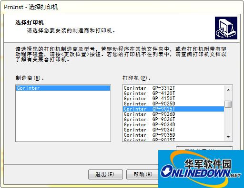The width and height of the screenshot is (244, 188).
Task: Click the printer list scrollbar thumb
Action: pyautogui.click(x=228, y=104)
